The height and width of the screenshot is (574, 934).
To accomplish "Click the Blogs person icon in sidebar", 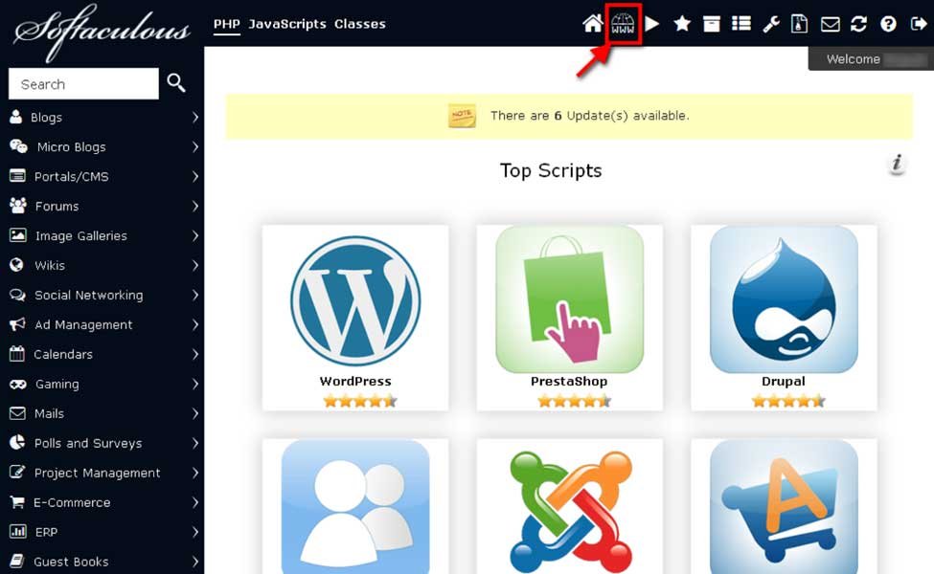I will (16, 117).
